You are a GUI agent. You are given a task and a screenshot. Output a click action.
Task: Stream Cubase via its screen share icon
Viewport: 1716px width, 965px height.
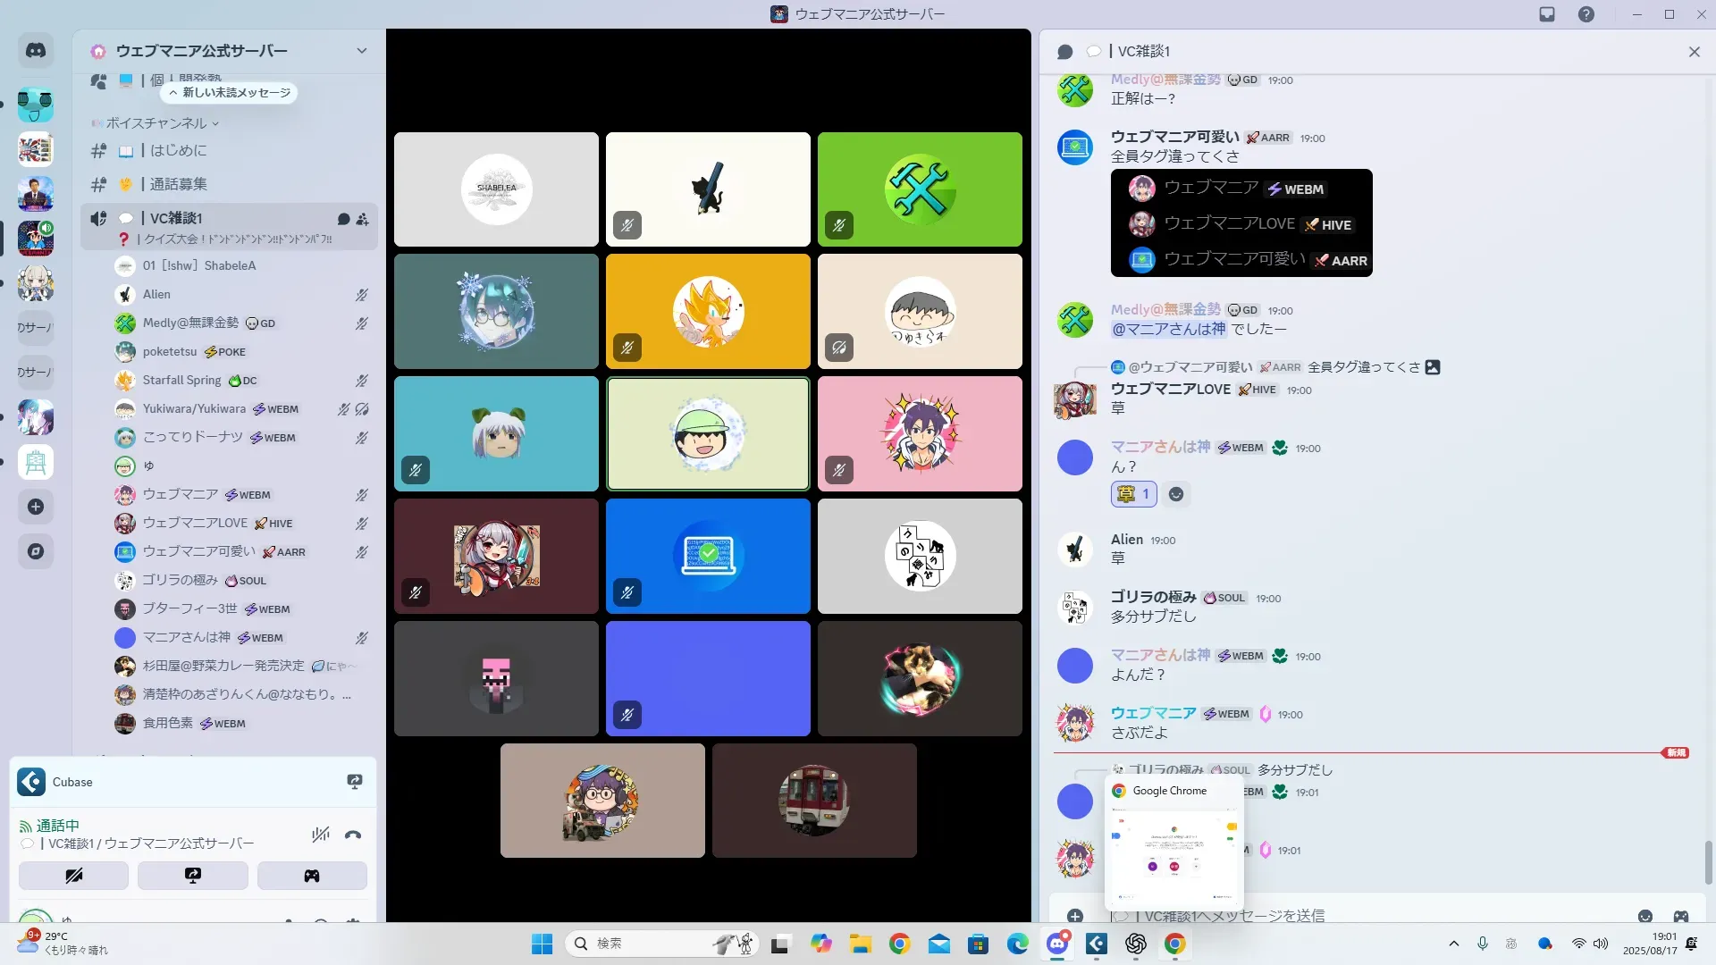pos(354,782)
